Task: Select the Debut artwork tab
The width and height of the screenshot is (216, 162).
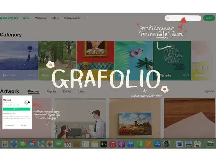Action: click(x=67, y=91)
